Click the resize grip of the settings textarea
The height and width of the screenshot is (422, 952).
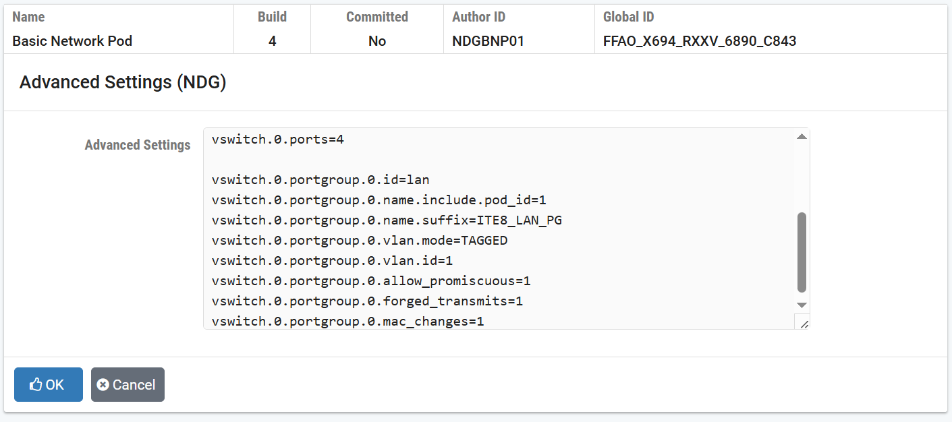coord(805,325)
